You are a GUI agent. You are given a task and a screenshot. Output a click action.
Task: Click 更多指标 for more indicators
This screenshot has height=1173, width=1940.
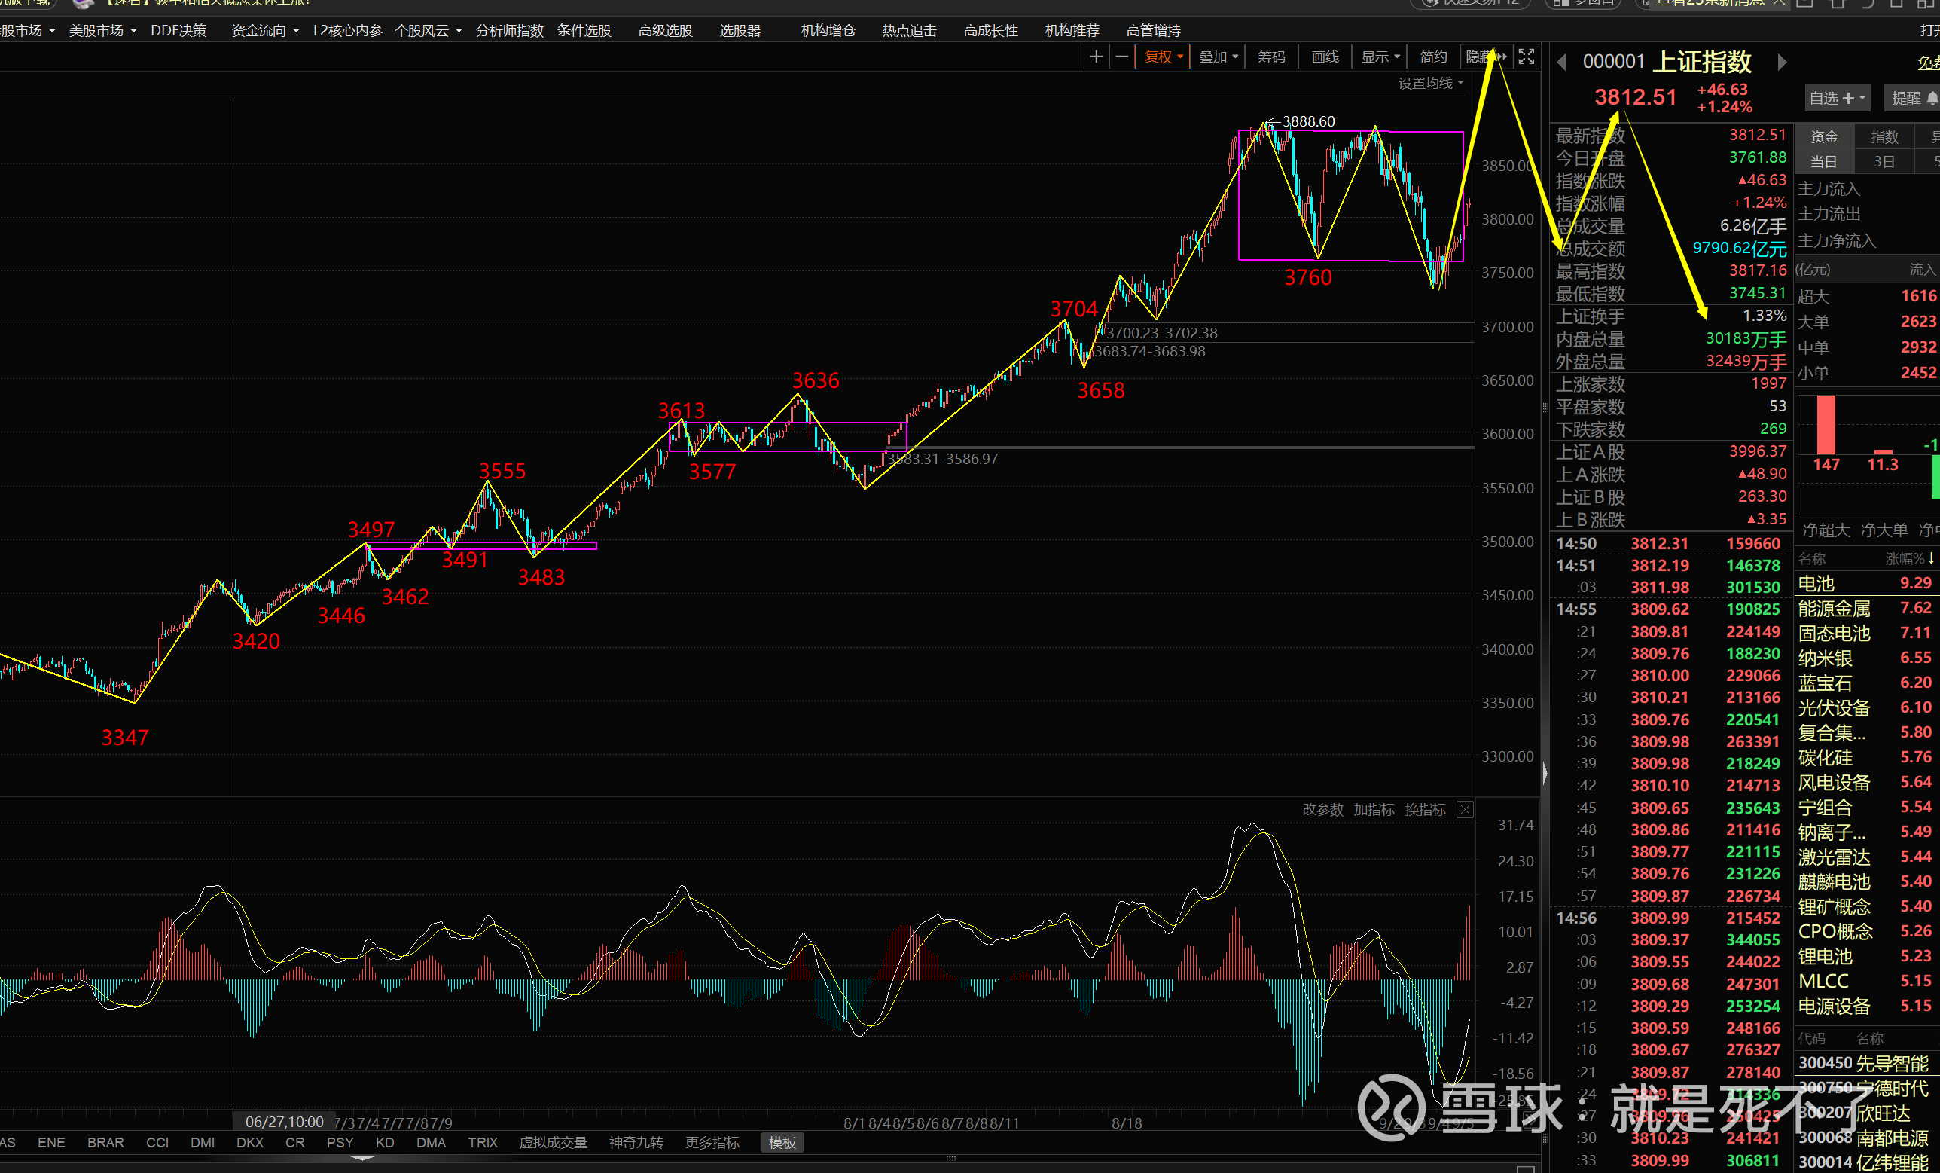pyautogui.click(x=712, y=1142)
